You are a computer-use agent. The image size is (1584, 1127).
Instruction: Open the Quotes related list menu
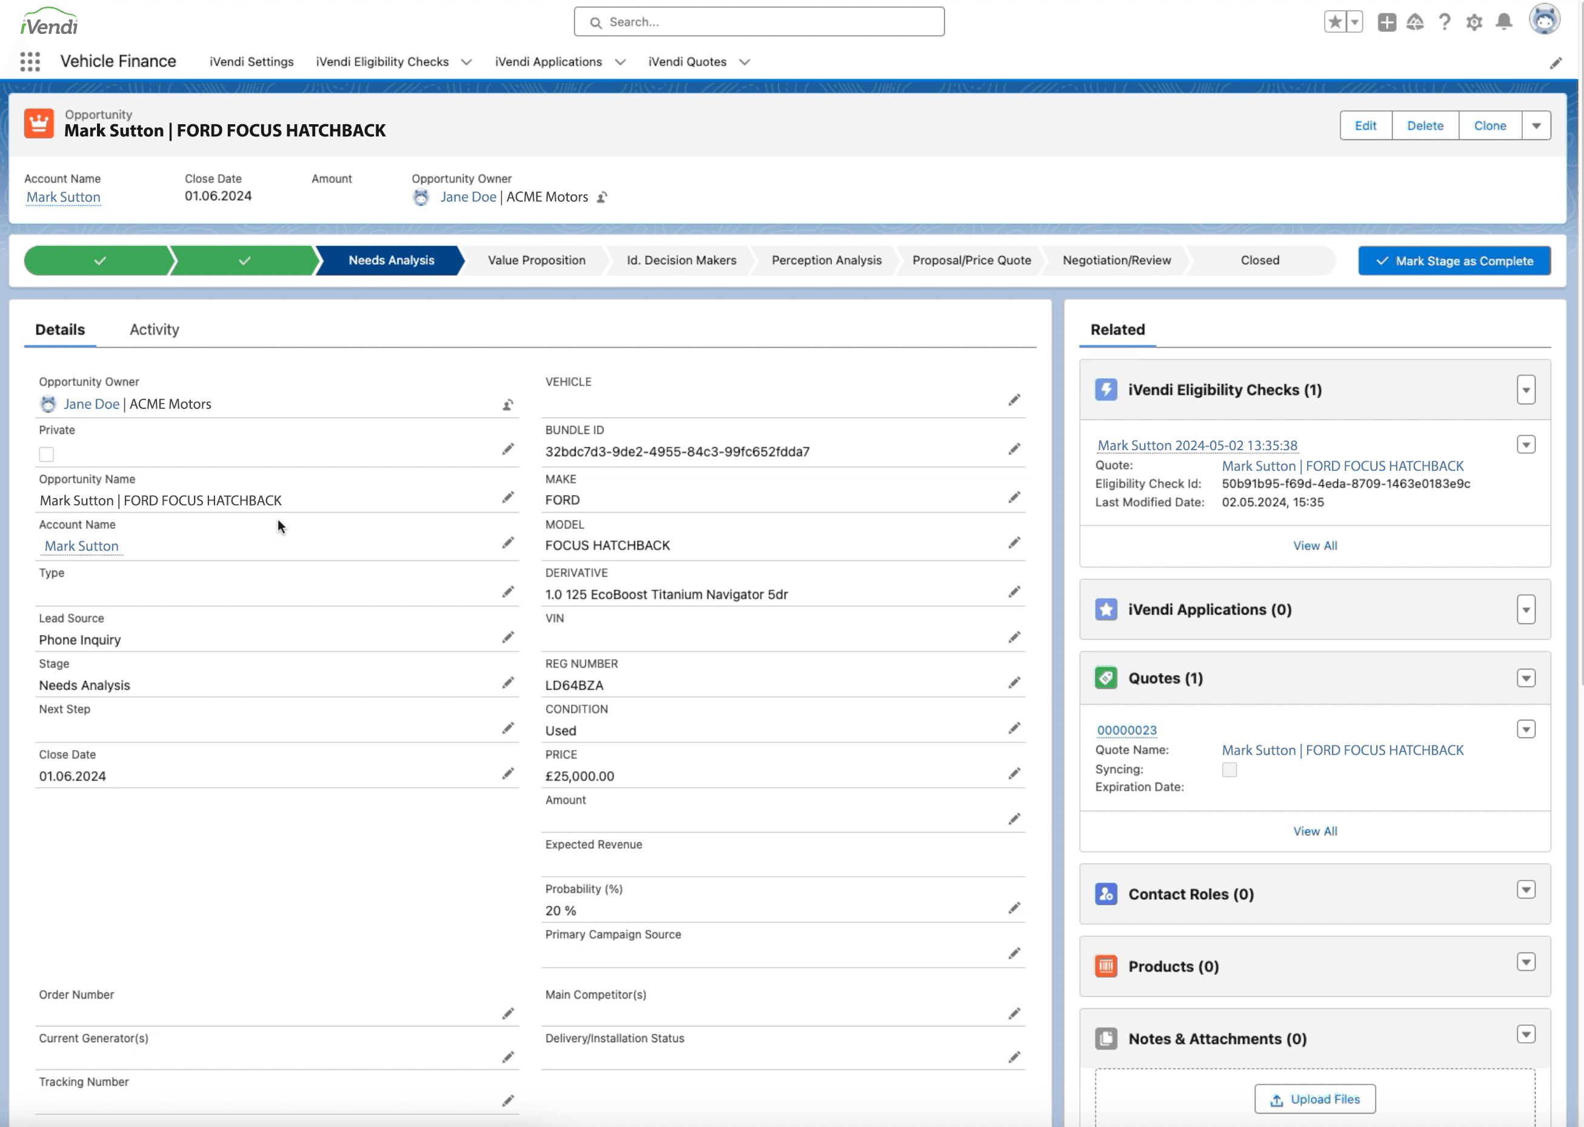(x=1526, y=678)
